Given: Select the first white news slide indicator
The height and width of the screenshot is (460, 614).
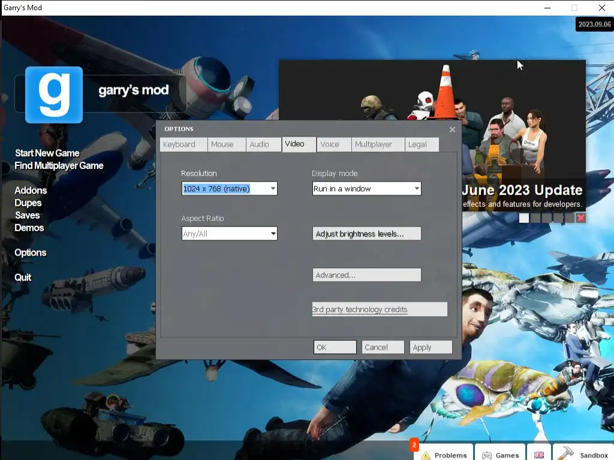Looking at the screenshot, I should (524, 218).
